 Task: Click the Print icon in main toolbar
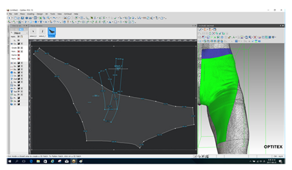27,18
